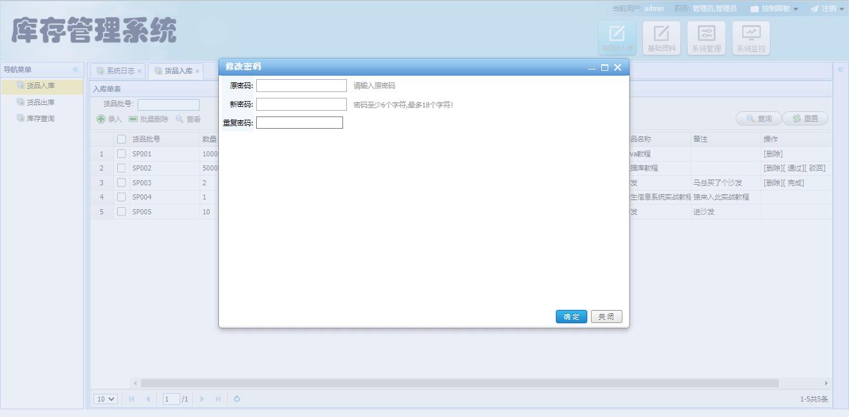The image size is (849, 417).
Task: Toggle the select-all checkbox in the grid header
Action: click(x=121, y=139)
